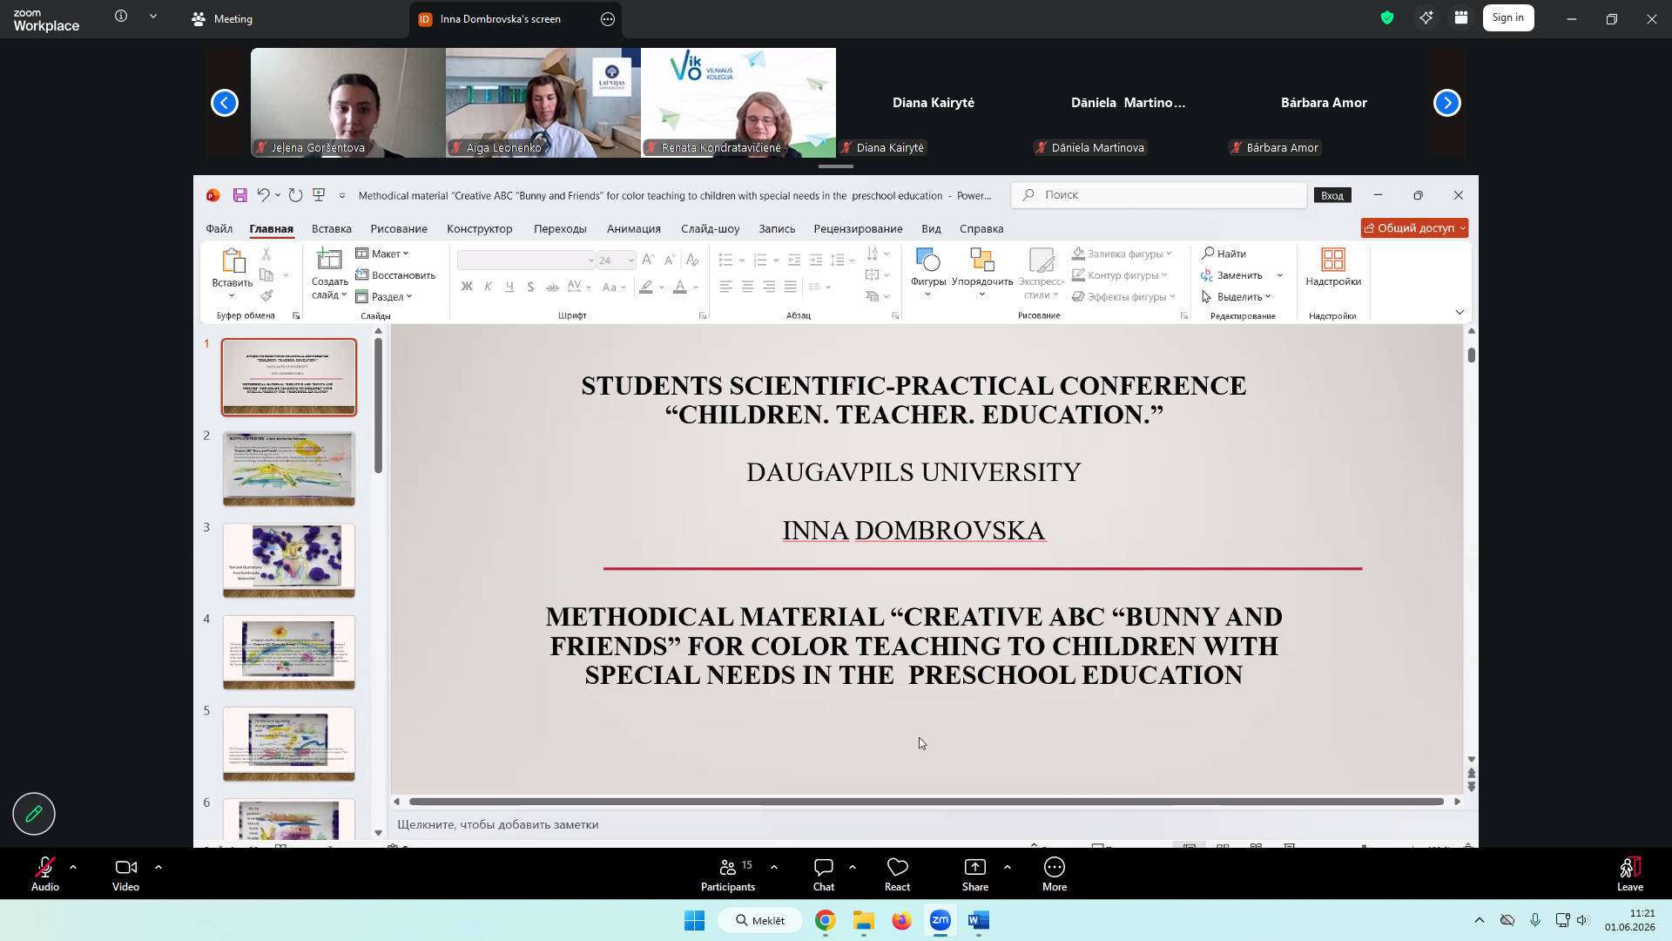1672x941 pixels.
Task: Click the format painter brush icon
Action: (x=266, y=296)
